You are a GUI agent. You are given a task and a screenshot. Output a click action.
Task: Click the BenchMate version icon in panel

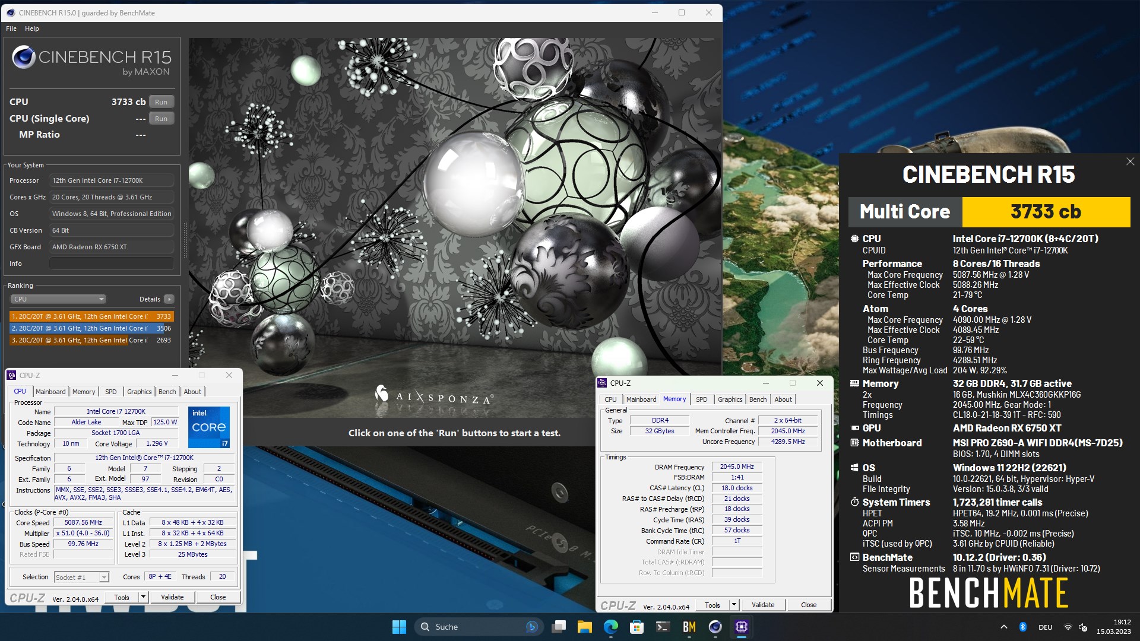854,557
